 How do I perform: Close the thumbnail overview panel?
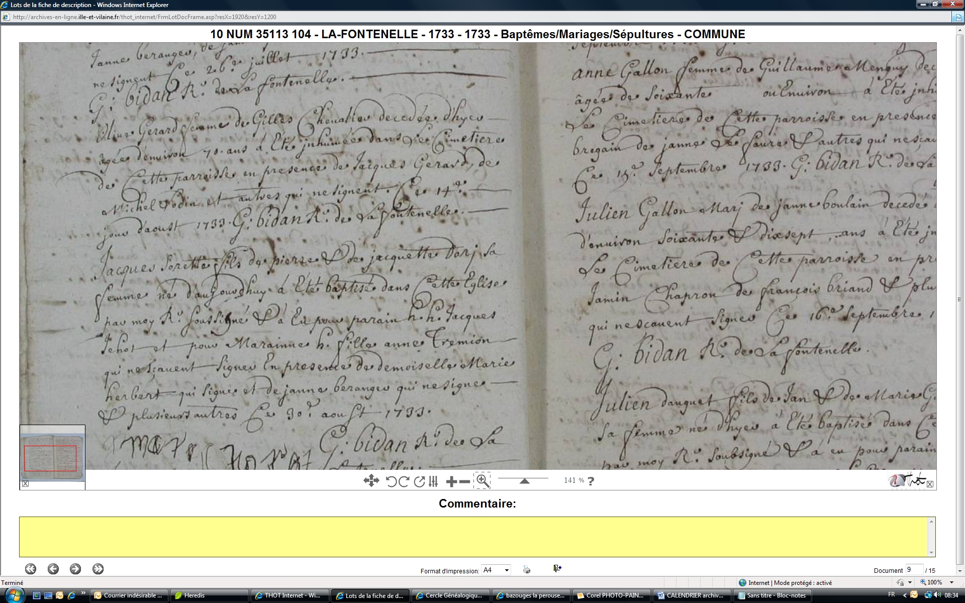[25, 484]
